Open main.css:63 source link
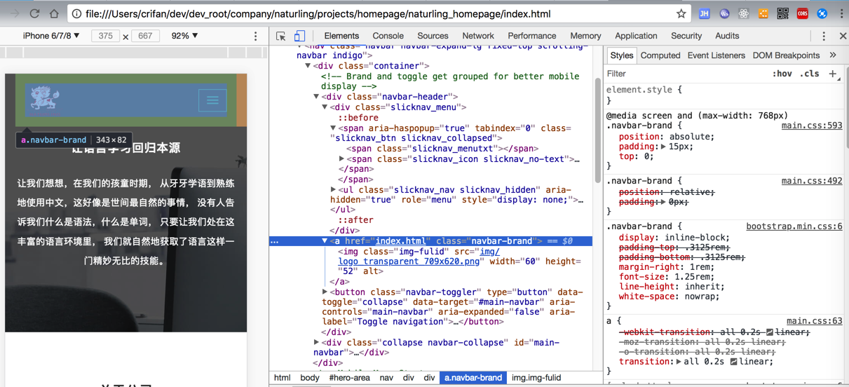The height and width of the screenshot is (387, 849). click(815, 321)
